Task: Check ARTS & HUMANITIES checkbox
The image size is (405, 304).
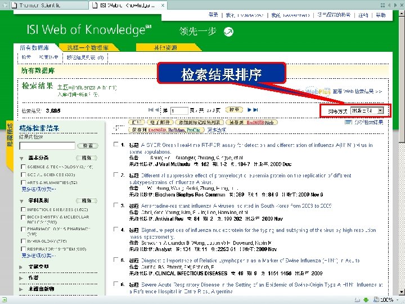Action: coord(23,182)
